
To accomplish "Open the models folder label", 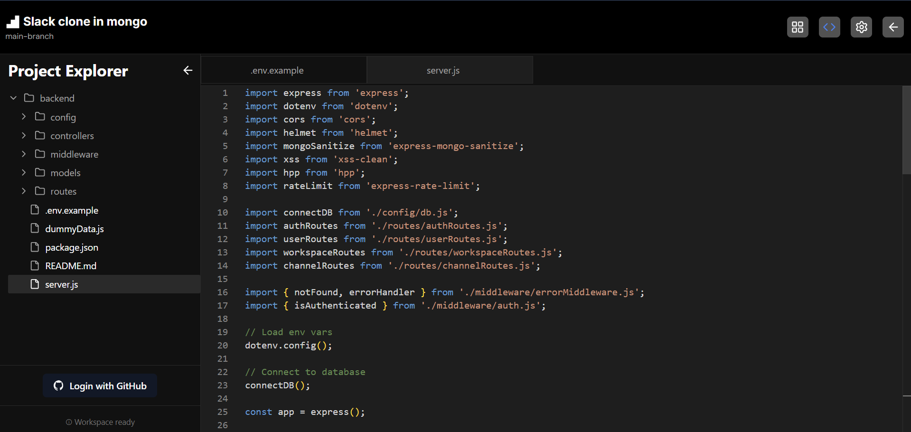I will pyautogui.click(x=66, y=173).
